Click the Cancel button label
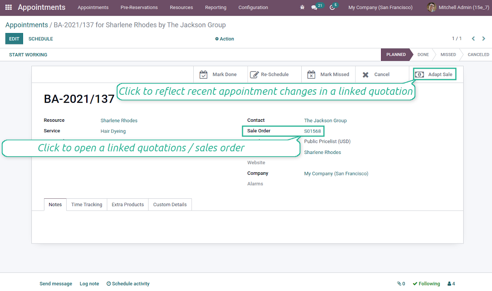This screenshot has width=492, height=291. [381, 74]
